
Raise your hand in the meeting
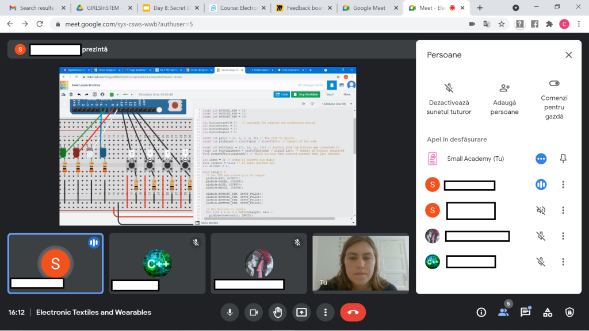click(277, 312)
